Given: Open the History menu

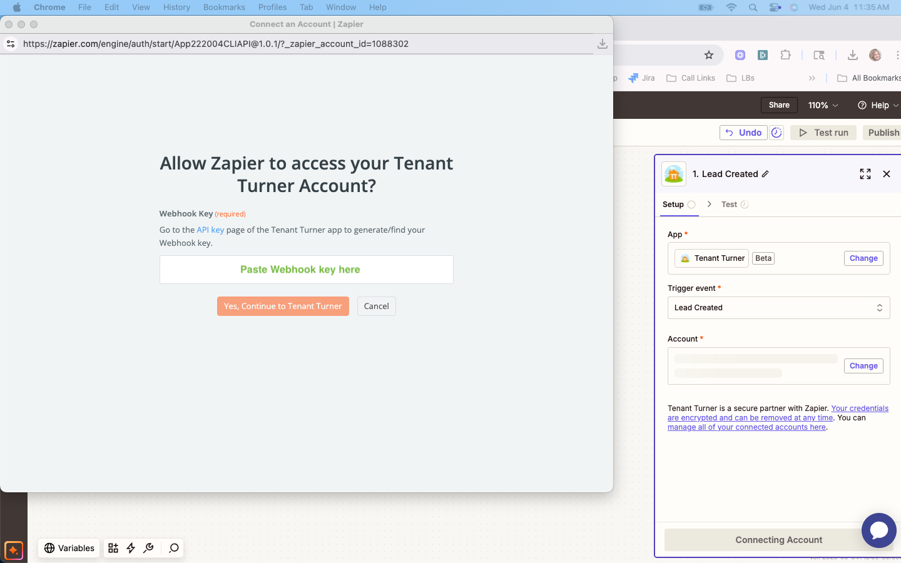Looking at the screenshot, I should [x=176, y=8].
